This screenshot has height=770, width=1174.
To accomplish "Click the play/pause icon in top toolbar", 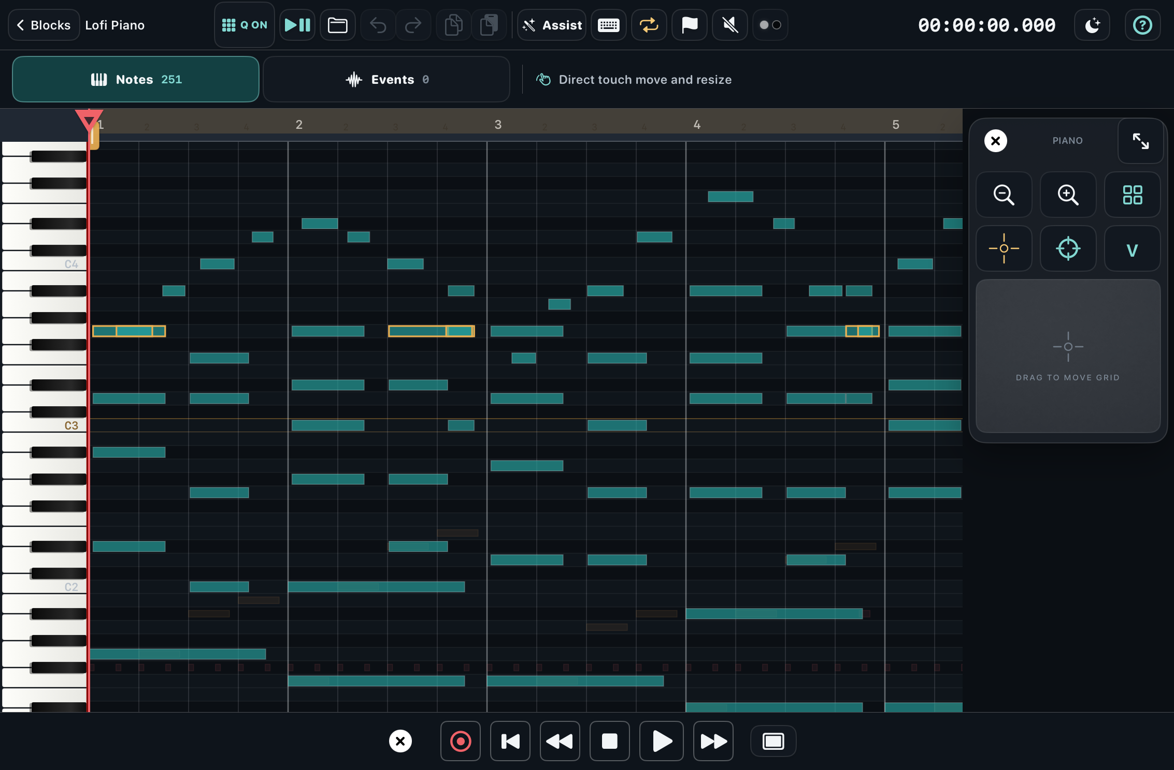I will 297,25.
